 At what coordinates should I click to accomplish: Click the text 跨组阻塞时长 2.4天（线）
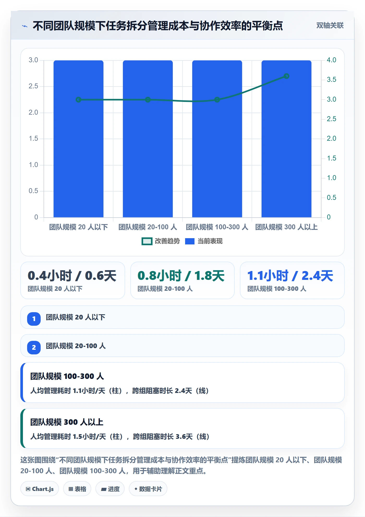coord(171,391)
